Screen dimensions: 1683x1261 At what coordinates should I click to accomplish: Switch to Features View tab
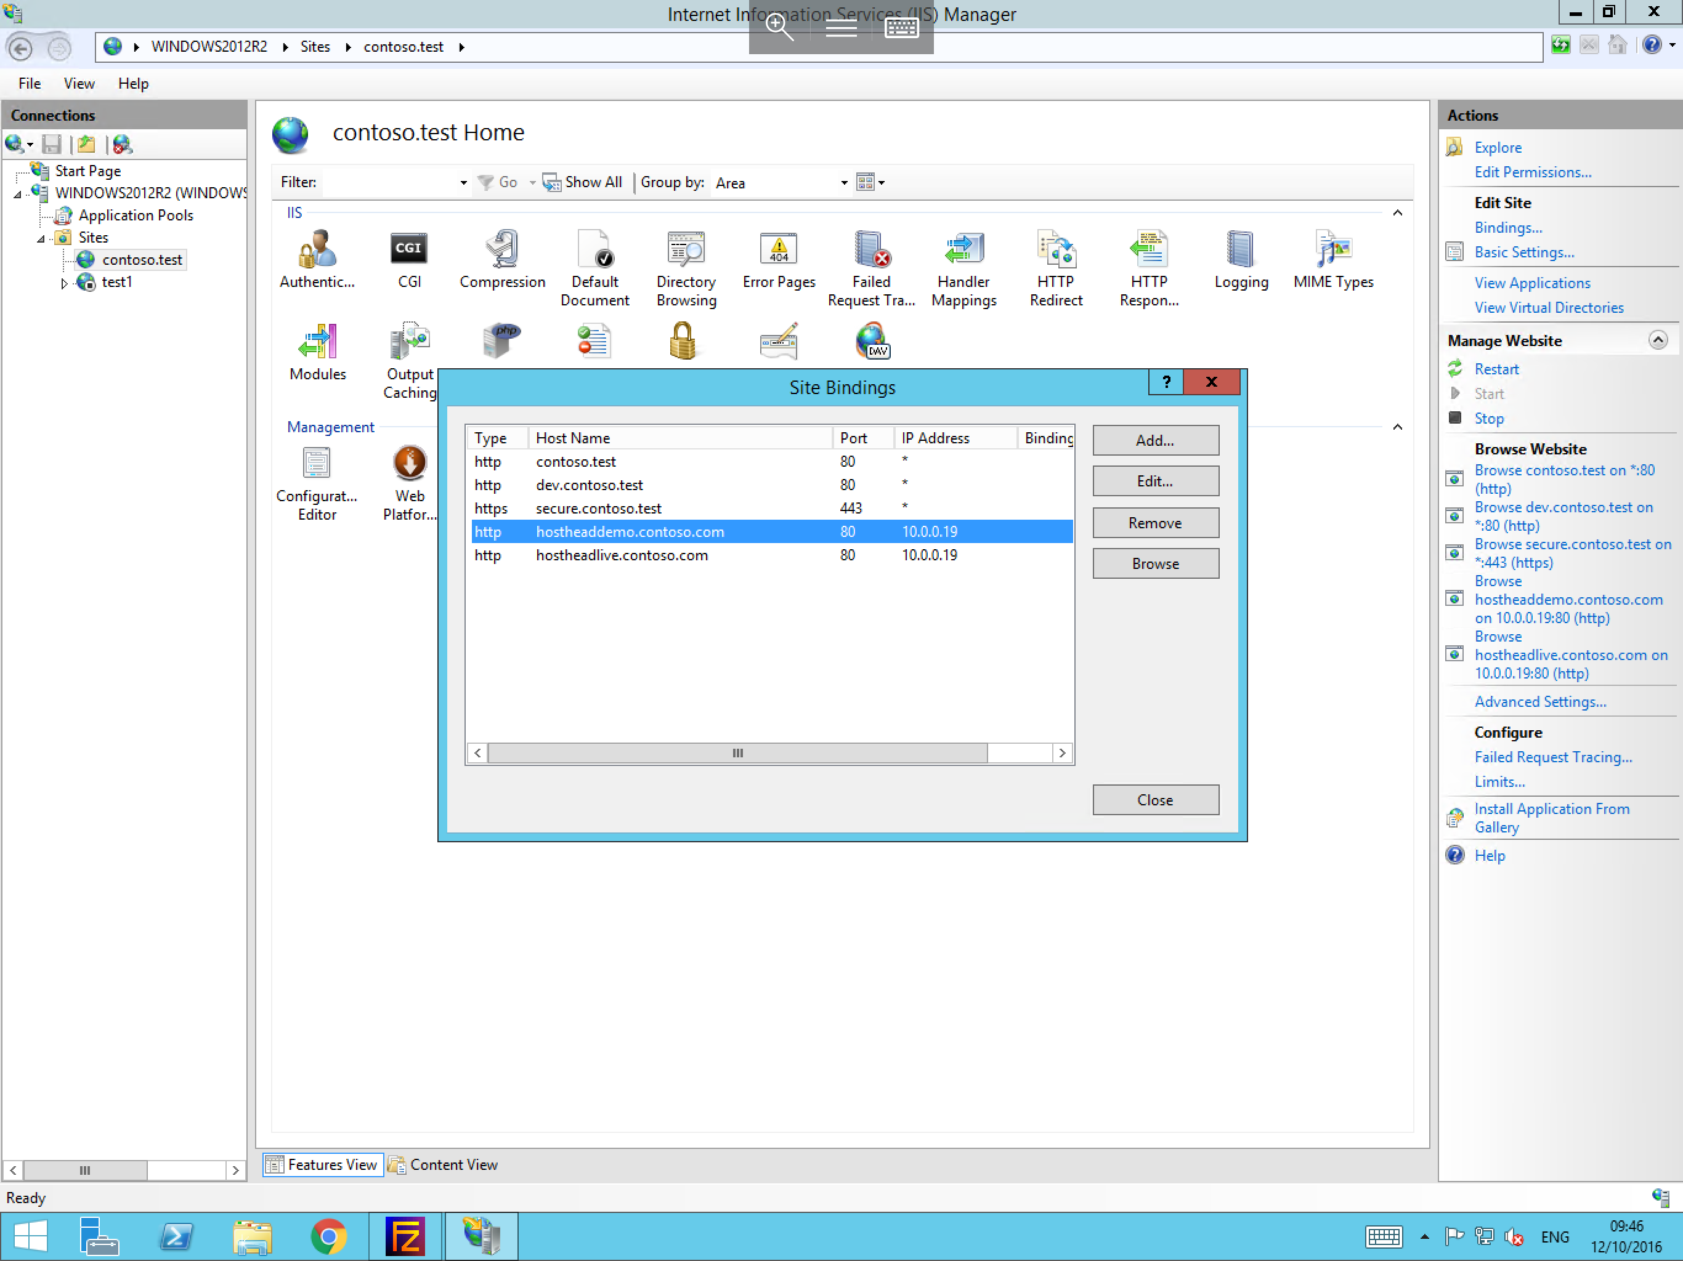323,1165
